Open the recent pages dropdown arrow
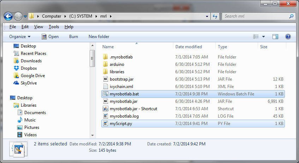 click(25, 17)
